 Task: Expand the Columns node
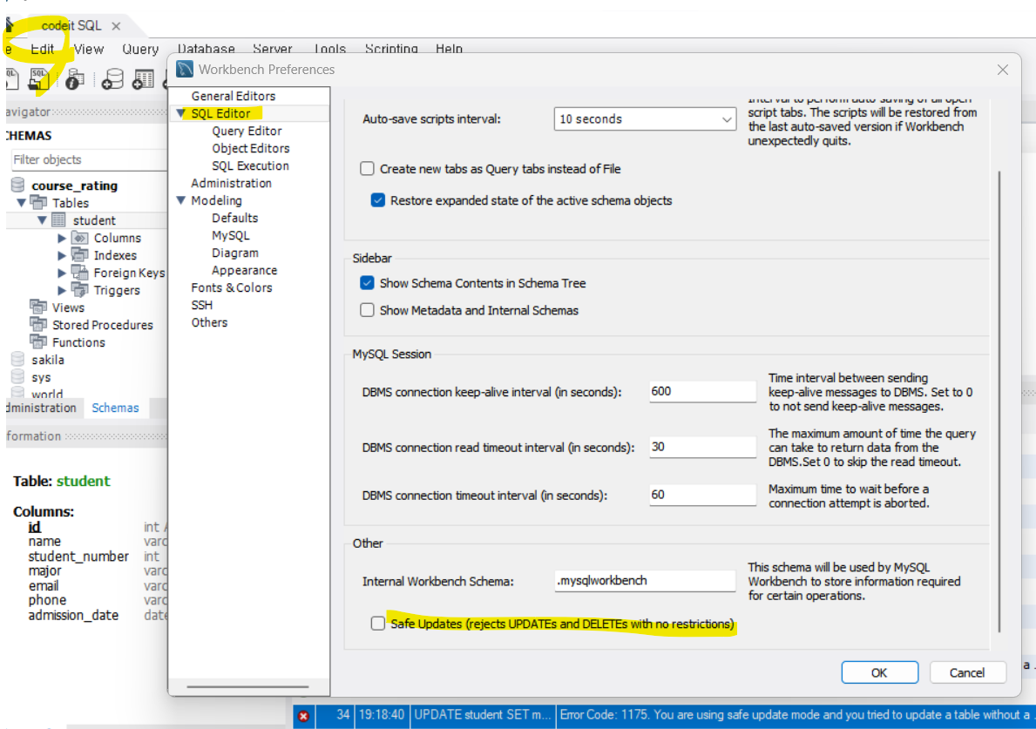[62, 238]
